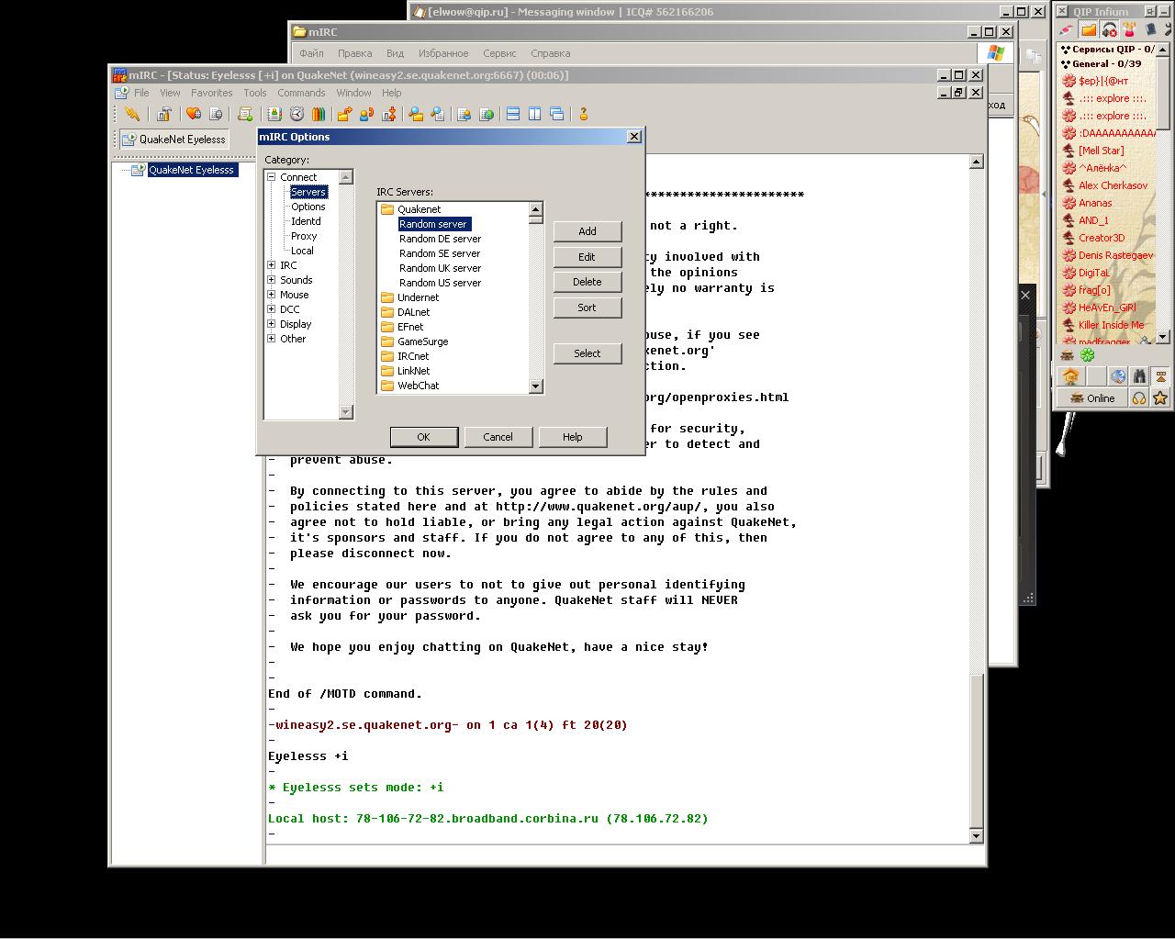
Task: Expand the Mouse category in options tree
Action: [x=272, y=295]
